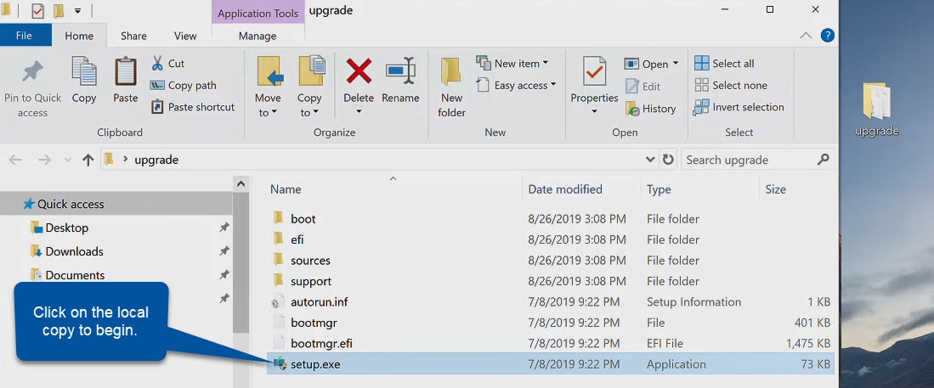The width and height of the screenshot is (934, 388).
Task: Open the upgrade folder on the desktop
Action: 876,110
